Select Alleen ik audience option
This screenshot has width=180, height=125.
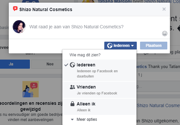(x=99, y=107)
